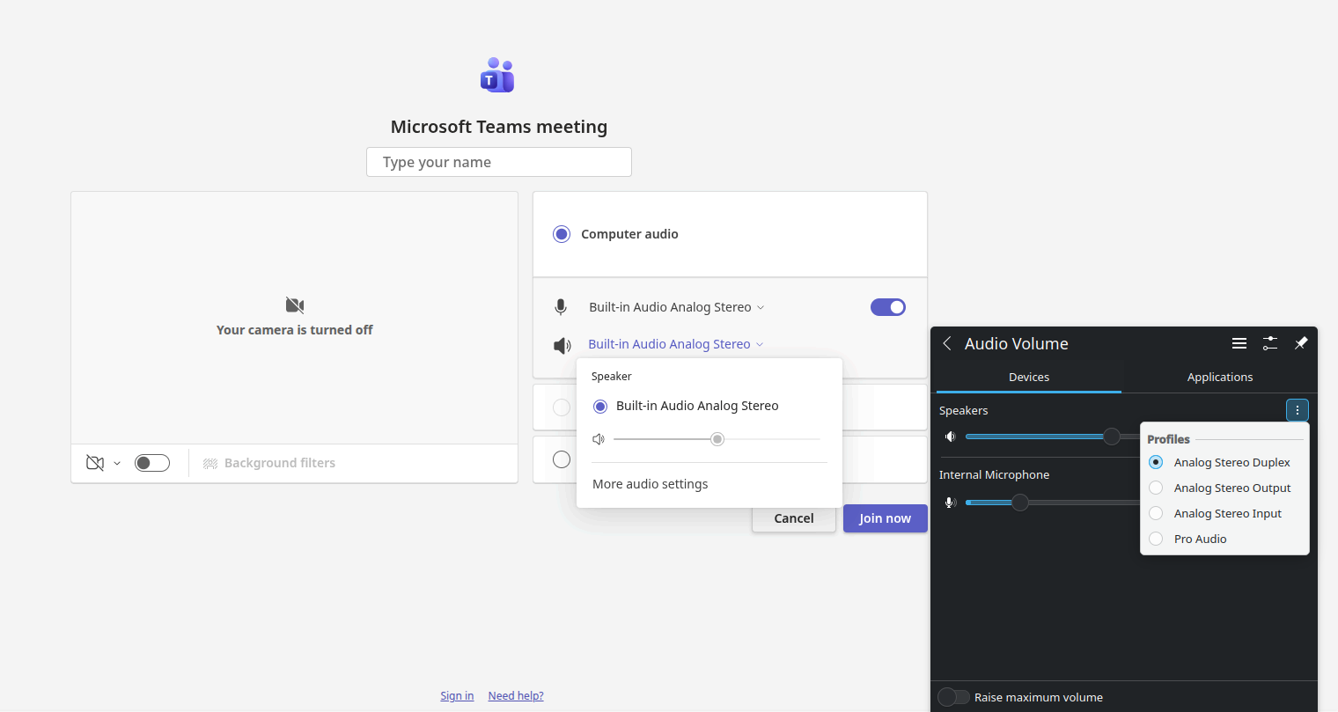Click the microphone icon in Teams audio
Image resolution: width=1338 pixels, height=712 pixels.
coord(561,307)
